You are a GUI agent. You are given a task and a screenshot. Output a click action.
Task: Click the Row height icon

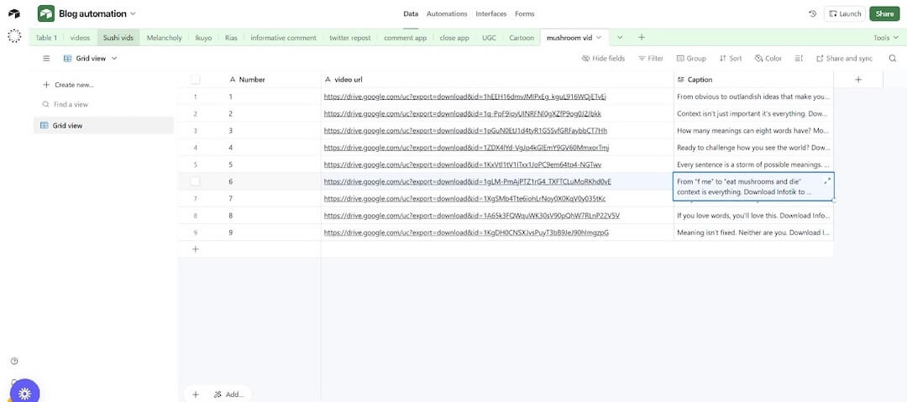(x=798, y=59)
